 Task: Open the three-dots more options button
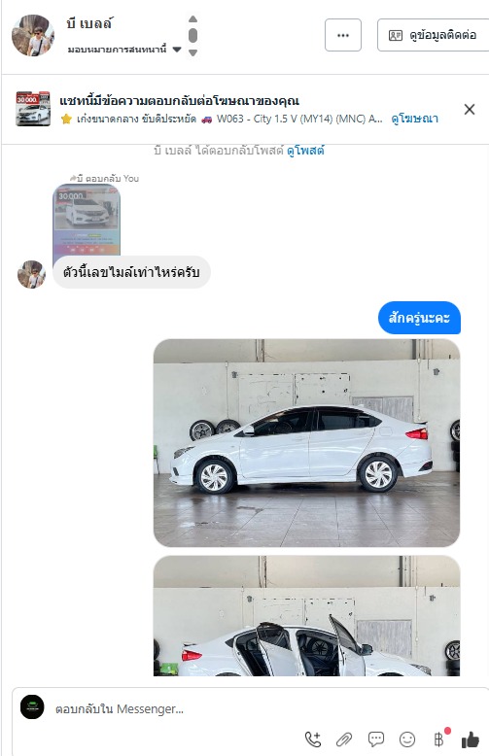click(343, 35)
